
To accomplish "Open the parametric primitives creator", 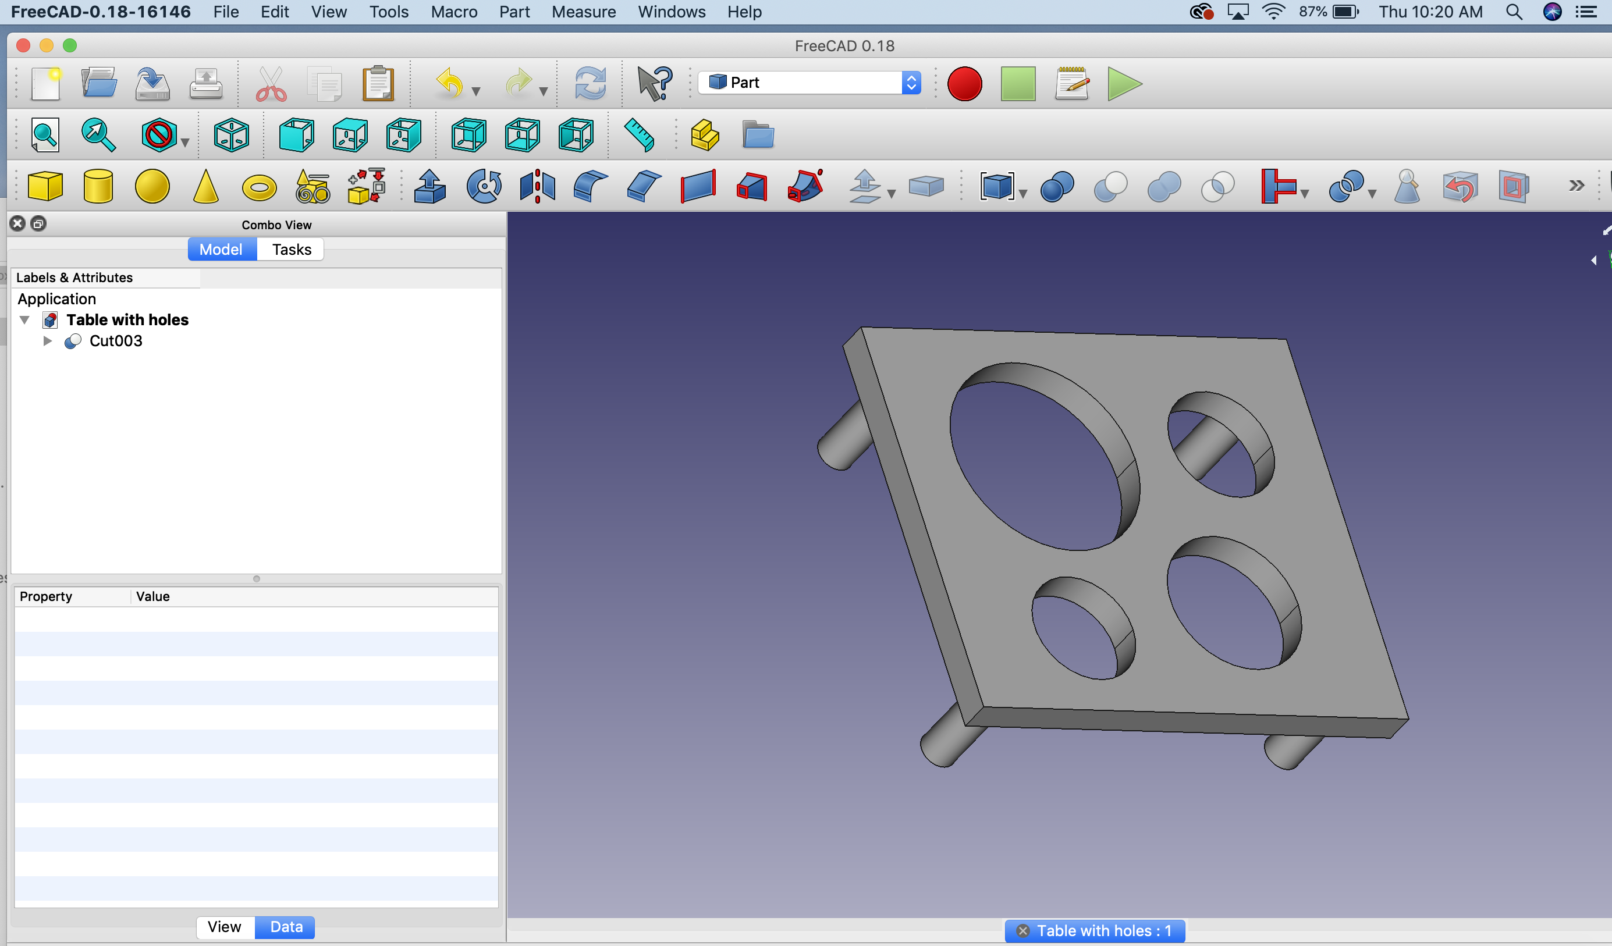I will click(x=313, y=187).
